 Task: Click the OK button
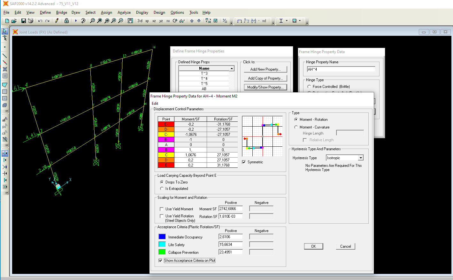coord(313,246)
